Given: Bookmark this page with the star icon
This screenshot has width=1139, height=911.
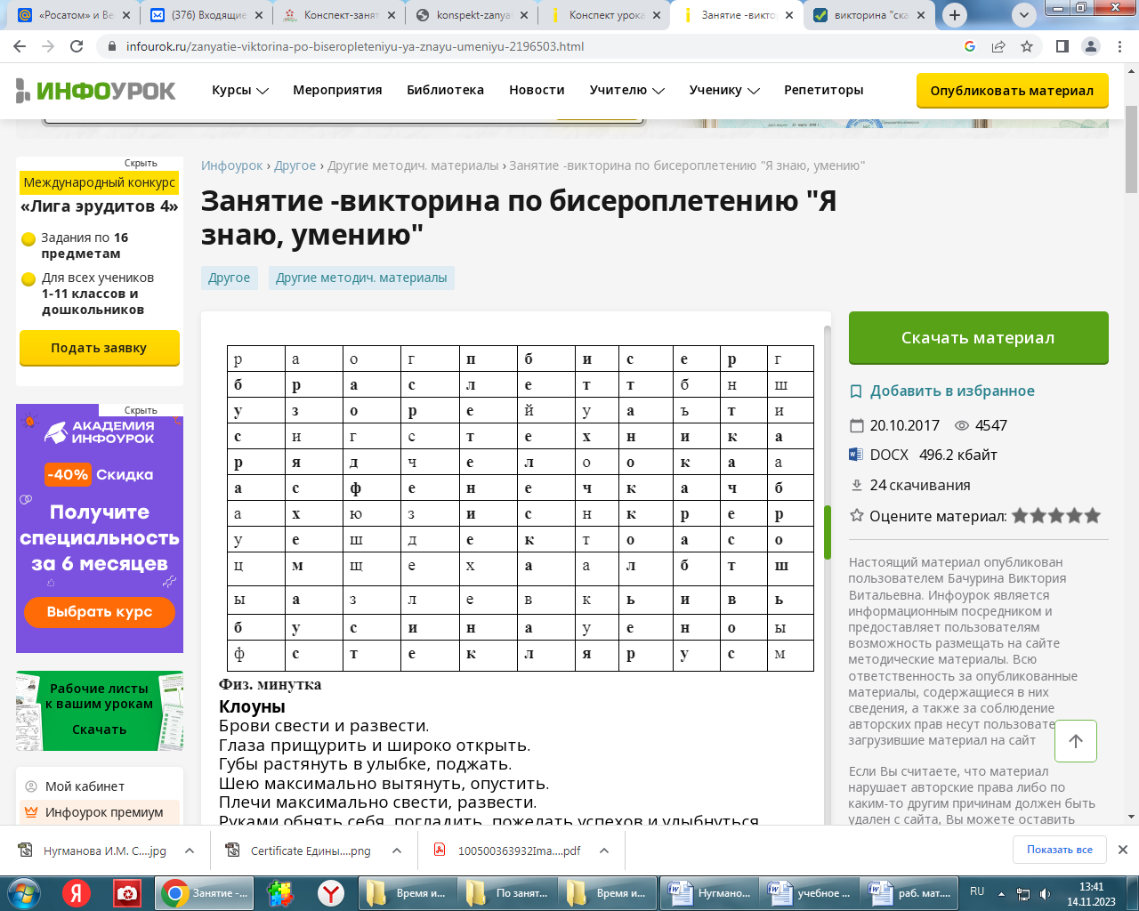Looking at the screenshot, I should [x=1027, y=46].
